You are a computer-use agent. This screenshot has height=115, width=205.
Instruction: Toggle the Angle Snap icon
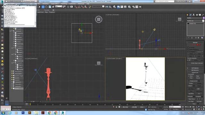tap(79, 7)
